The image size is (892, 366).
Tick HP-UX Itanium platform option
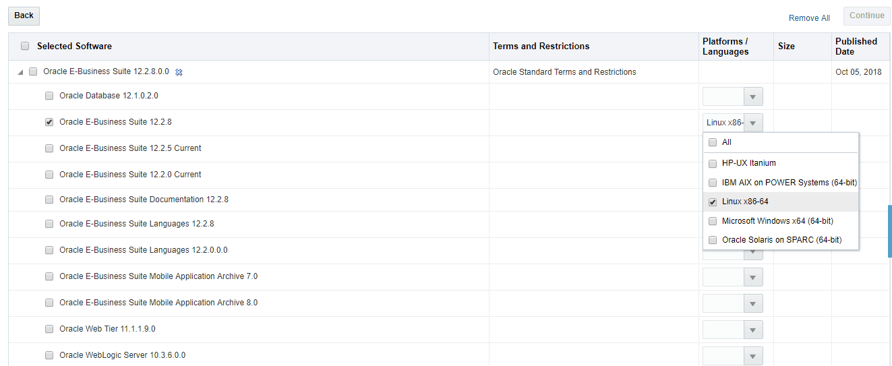click(x=713, y=163)
